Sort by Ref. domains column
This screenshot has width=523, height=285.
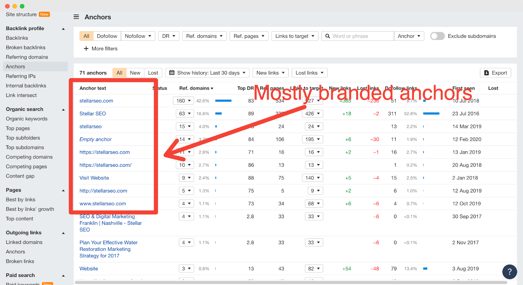[x=196, y=88]
